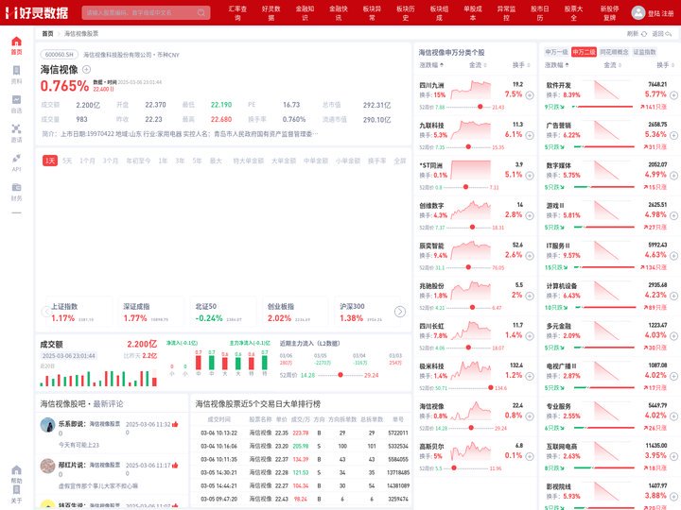Viewport: 681px width, 510px height.
Task: Click the 刷新 refresh button
Action: click(x=637, y=33)
